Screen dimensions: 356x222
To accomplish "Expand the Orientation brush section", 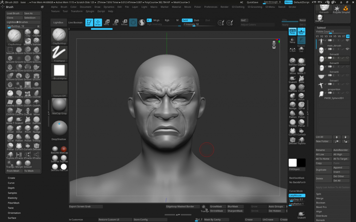I will pos(14,213).
